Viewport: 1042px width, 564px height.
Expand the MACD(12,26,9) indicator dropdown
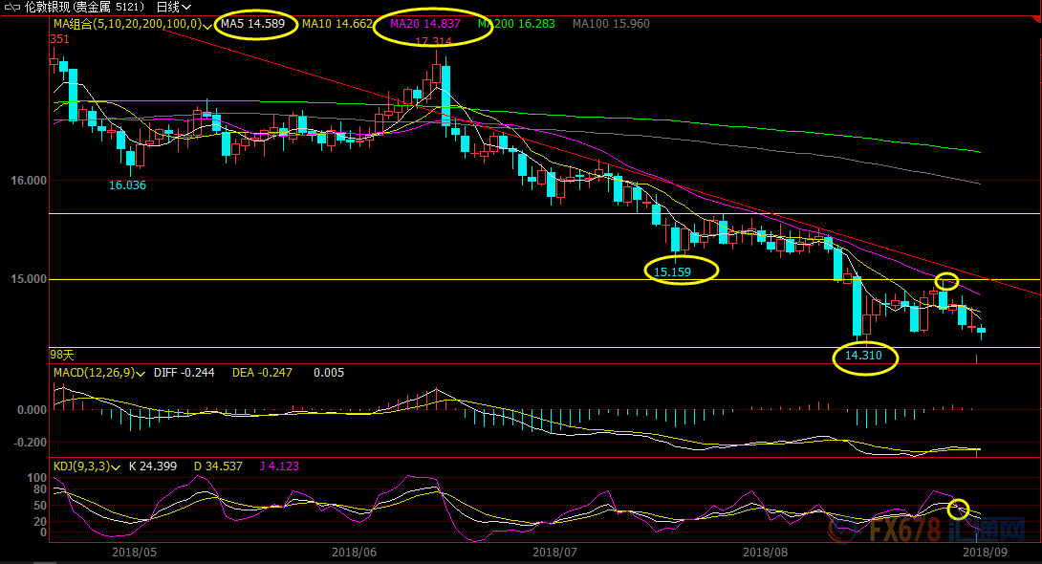(145, 374)
